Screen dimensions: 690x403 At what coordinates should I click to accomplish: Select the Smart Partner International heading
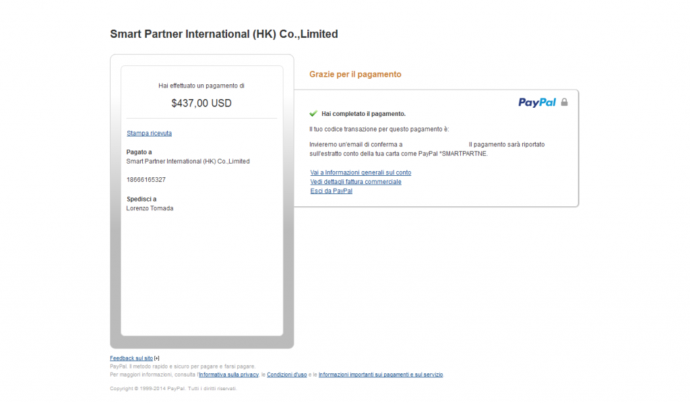[x=224, y=34]
